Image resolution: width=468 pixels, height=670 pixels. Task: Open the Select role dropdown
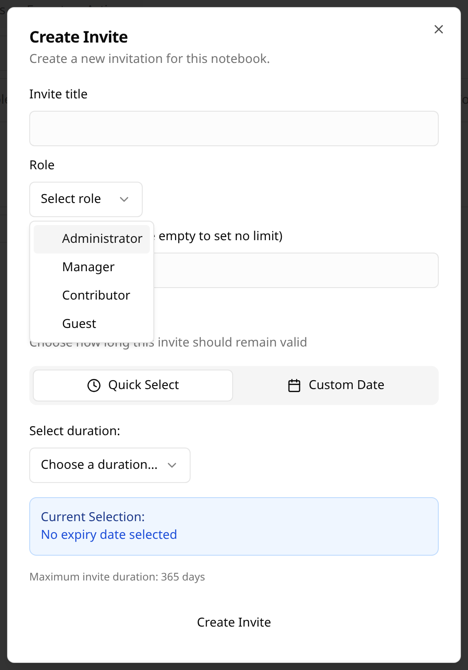(86, 199)
